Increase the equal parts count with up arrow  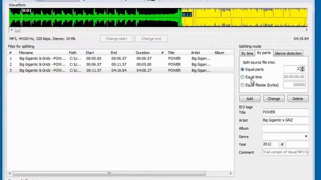(302, 68)
